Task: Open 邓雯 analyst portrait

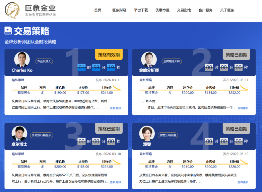Action: pyautogui.click(x=147, y=133)
